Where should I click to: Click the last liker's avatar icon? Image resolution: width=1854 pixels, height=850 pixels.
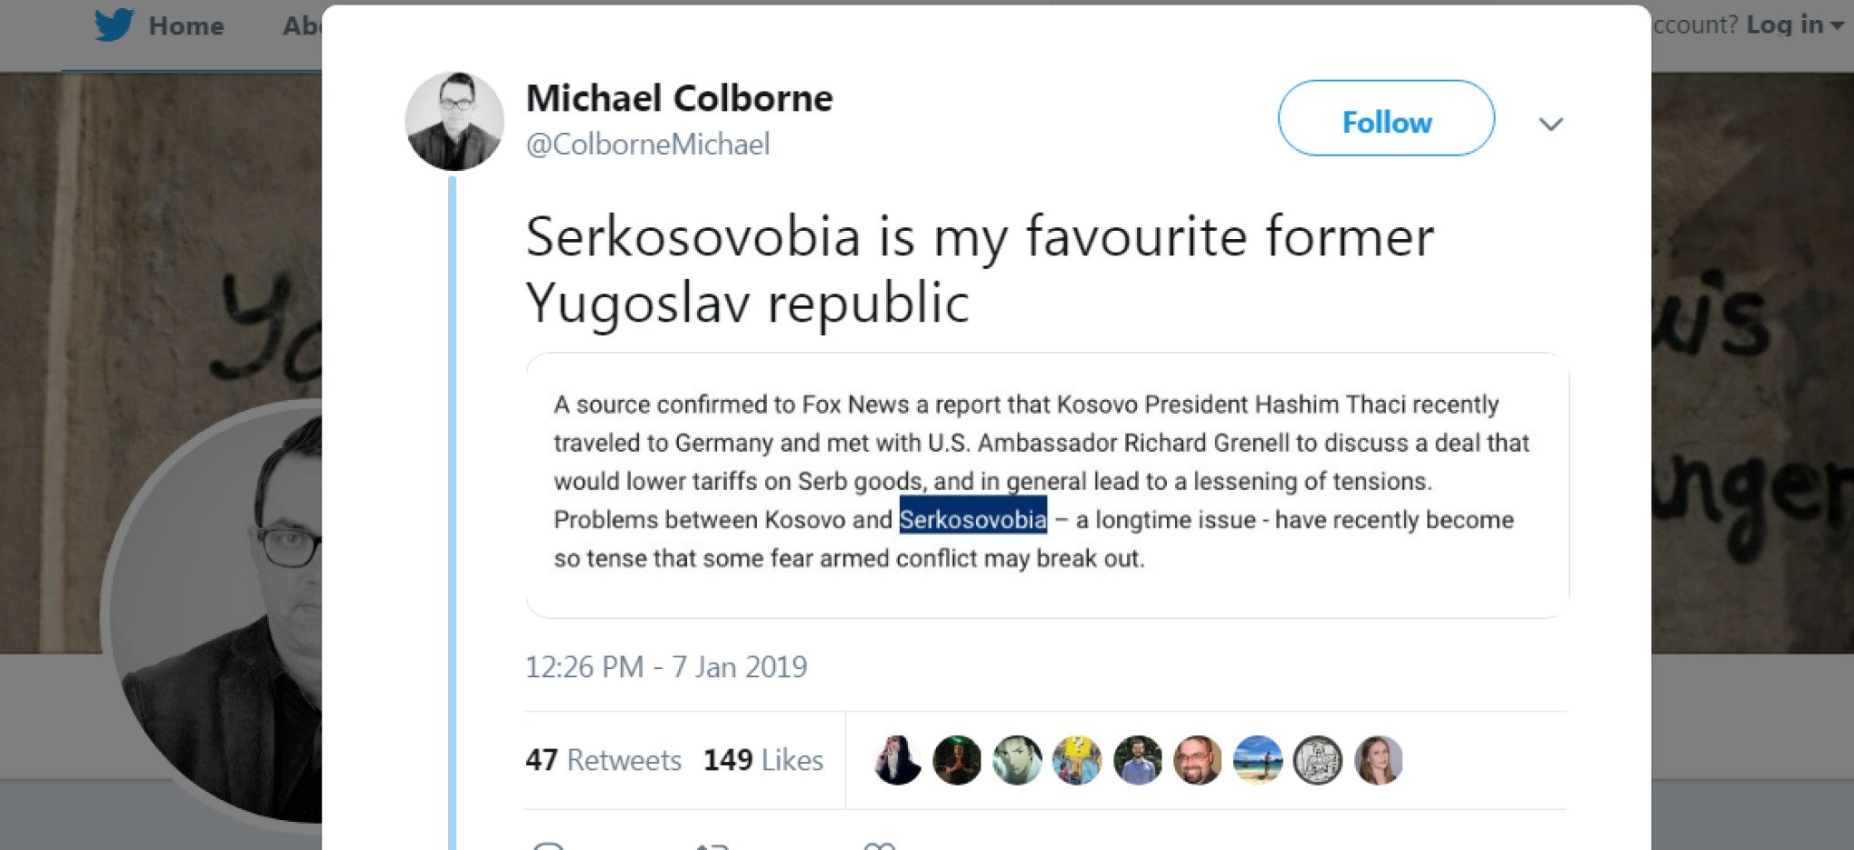(1379, 760)
